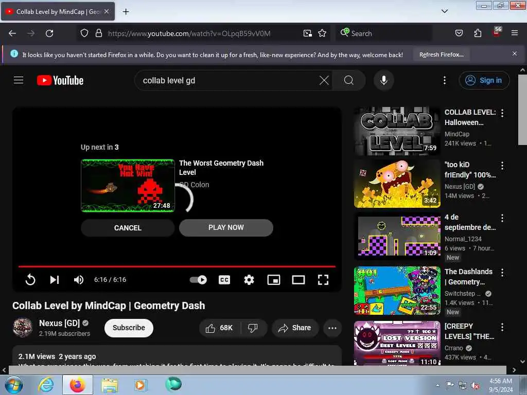Mute the video volume
The image size is (527, 395).
[79, 279]
